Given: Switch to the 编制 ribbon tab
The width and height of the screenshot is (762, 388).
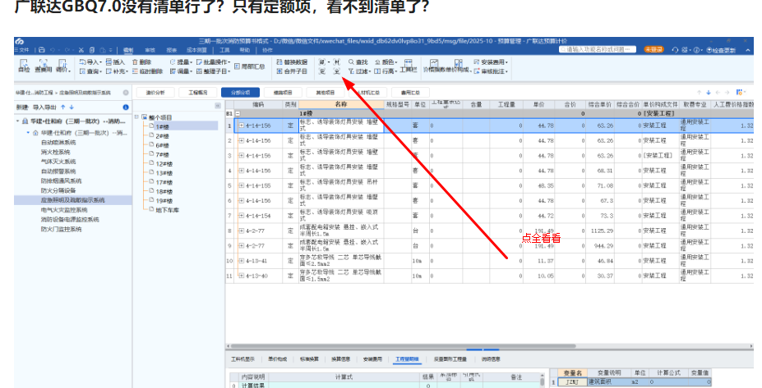Looking at the screenshot, I should tap(128, 50).
